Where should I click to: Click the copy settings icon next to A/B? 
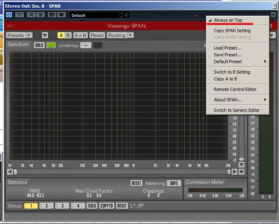[x=61, y=15]
